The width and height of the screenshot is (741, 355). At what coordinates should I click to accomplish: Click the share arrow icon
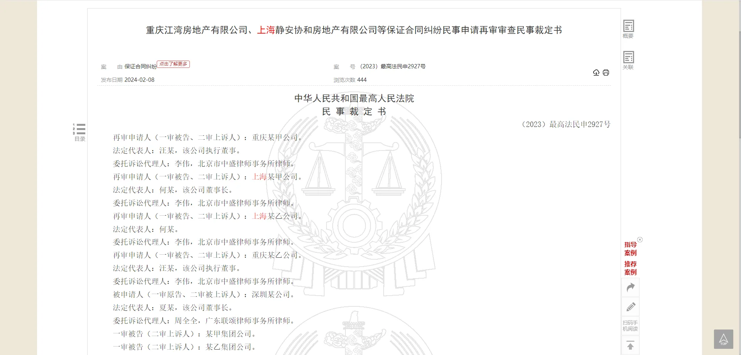631,287
